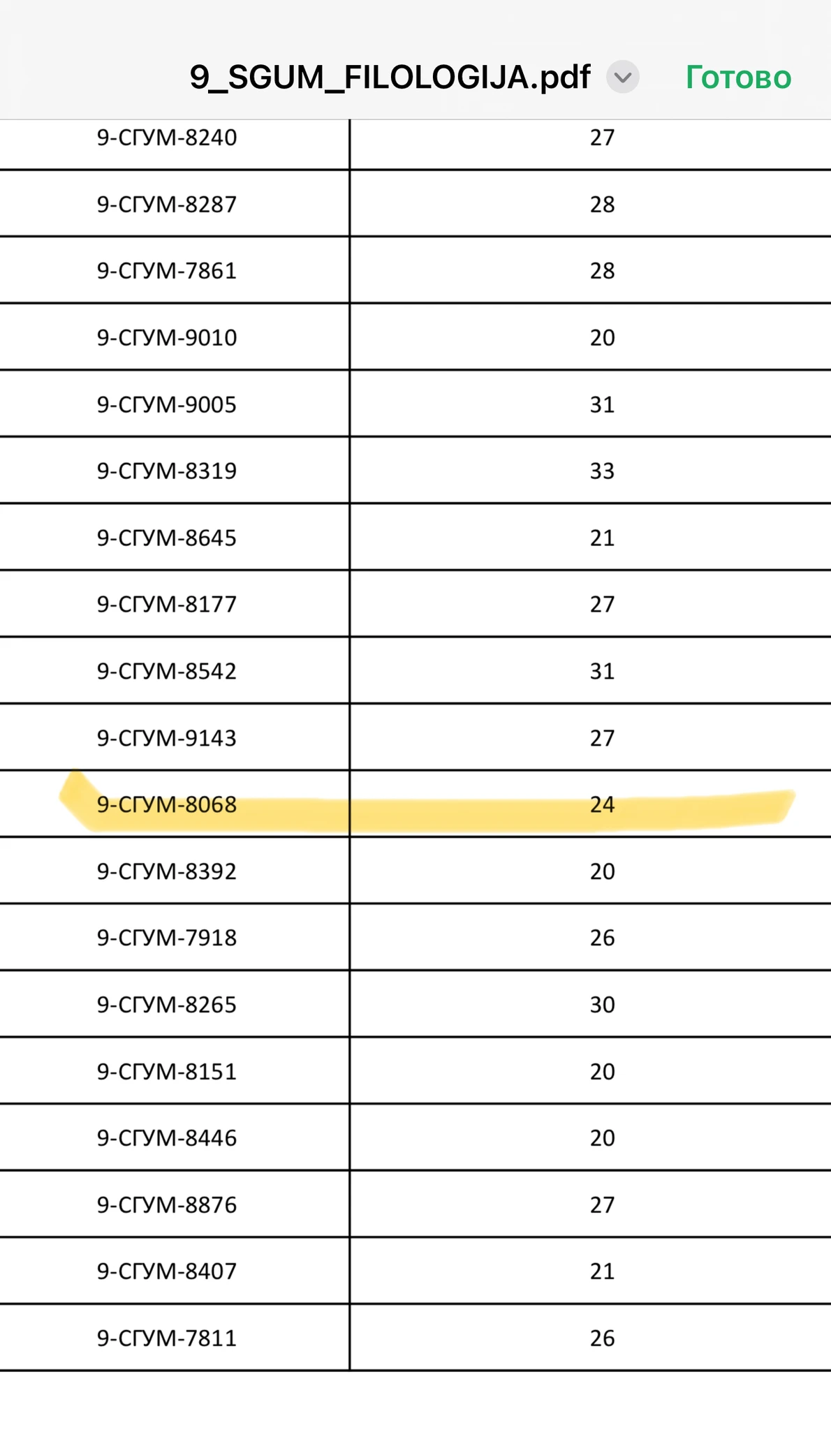Tap the 9-СГУМ-9005 entry
This screenshot has height=1430, width=831.
167,405
